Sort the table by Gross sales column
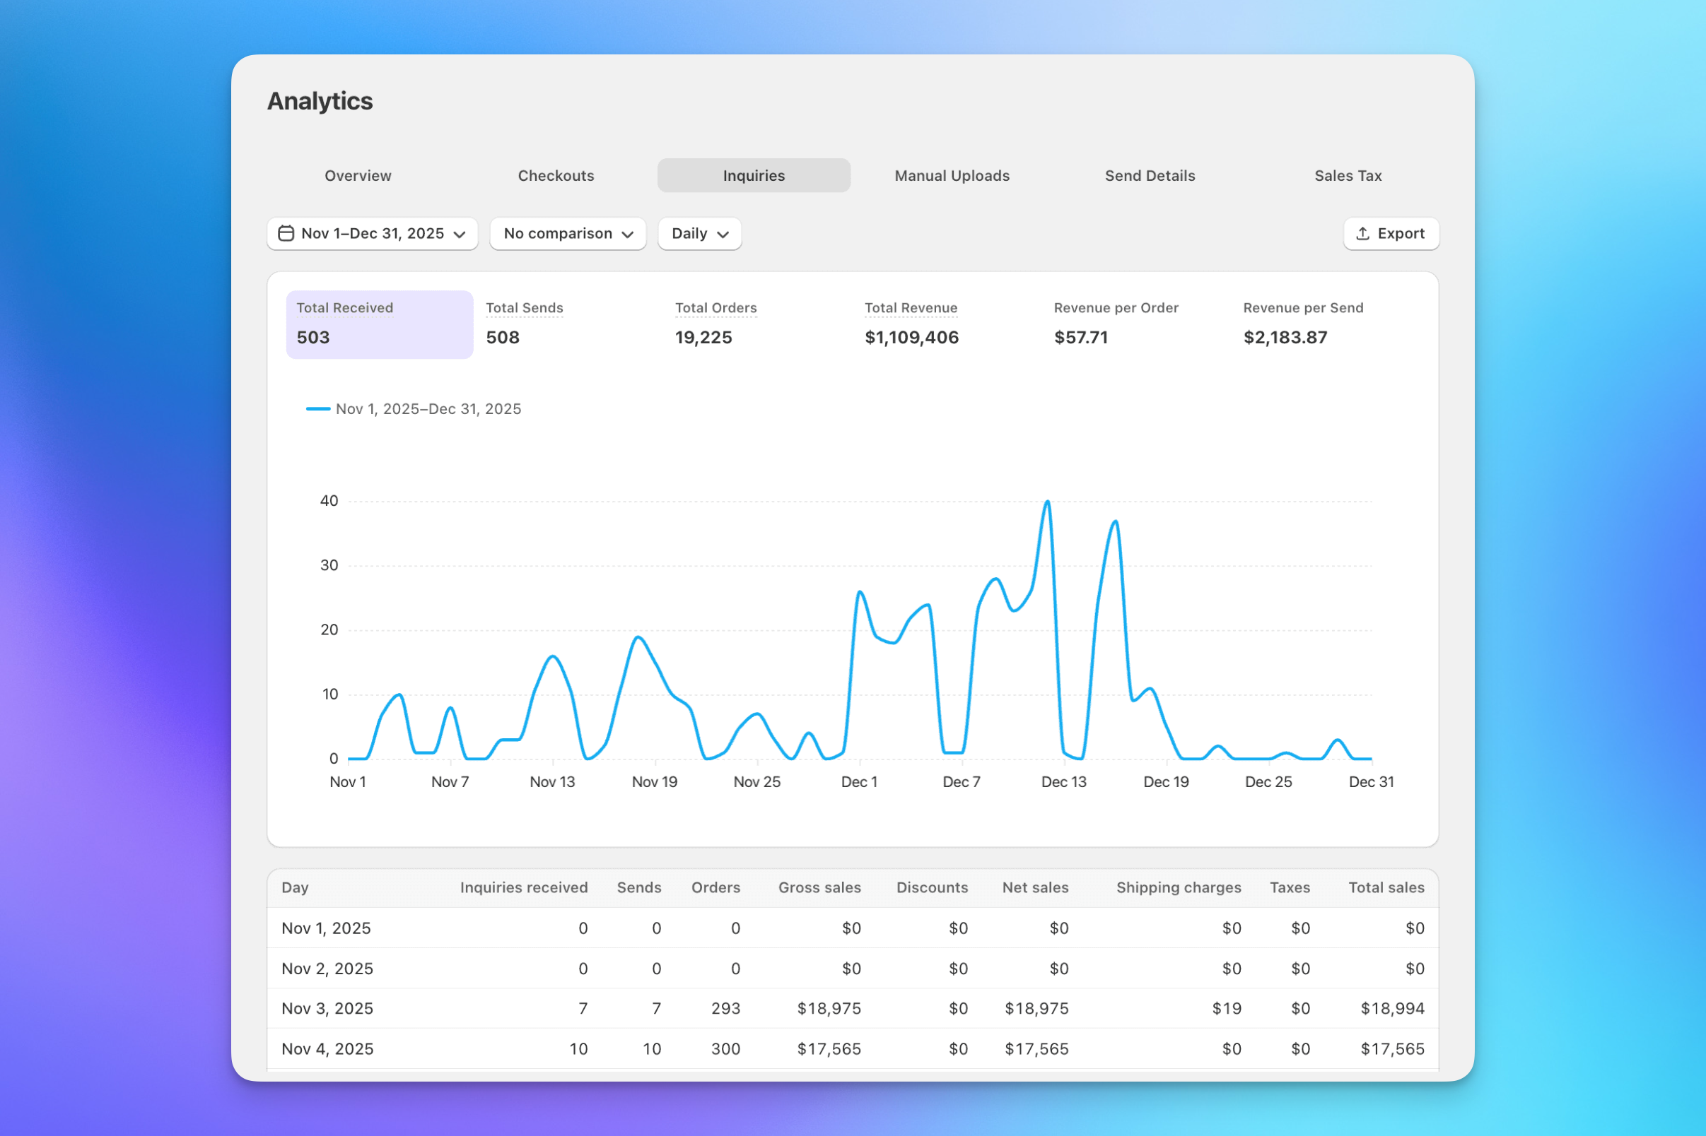The image size is (1706, 1136). (x=819, y=887)
